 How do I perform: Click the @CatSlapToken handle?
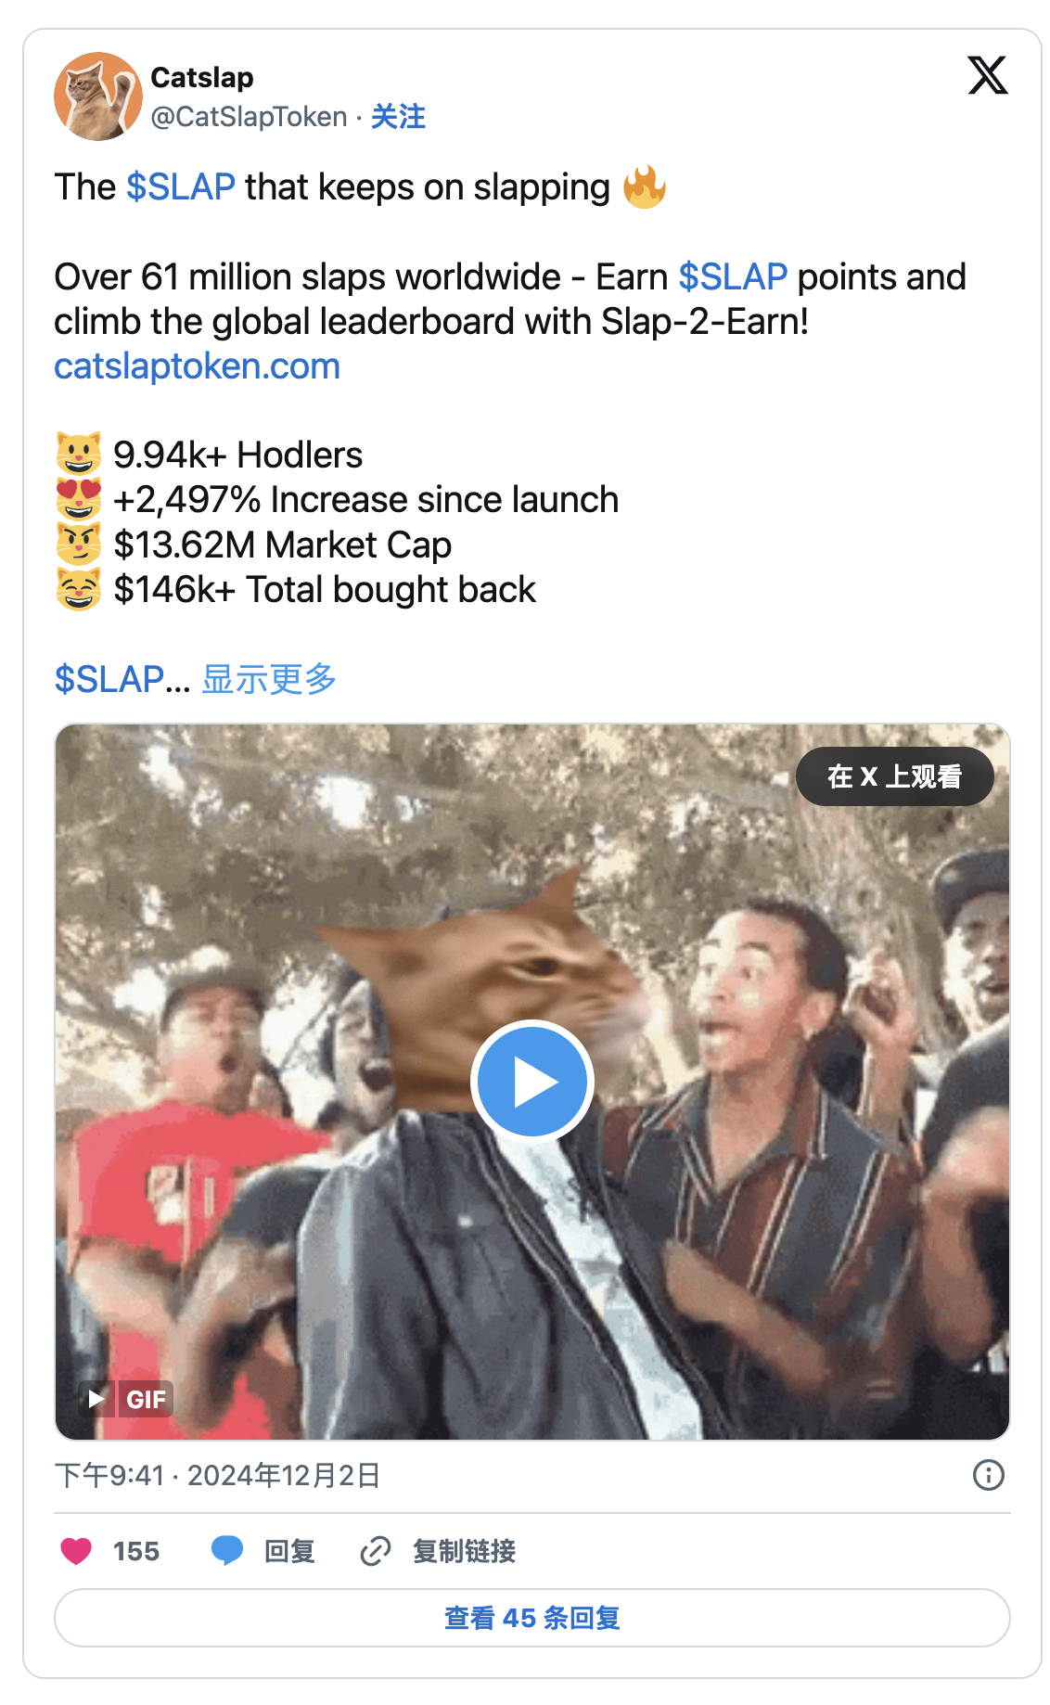tap(249, 117)
